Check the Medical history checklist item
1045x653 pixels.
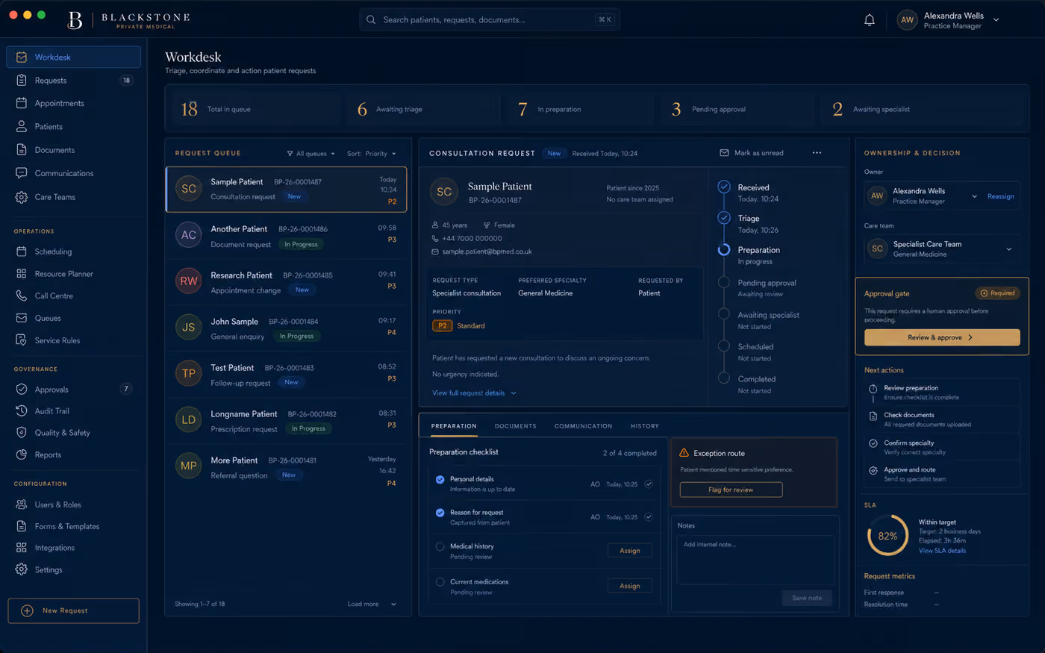pyautogui.click(x=440, y=546)
